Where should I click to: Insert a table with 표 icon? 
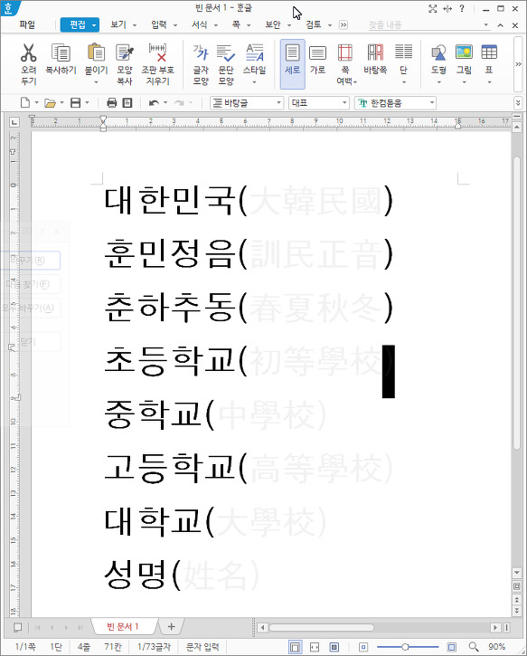coord(489,52)
